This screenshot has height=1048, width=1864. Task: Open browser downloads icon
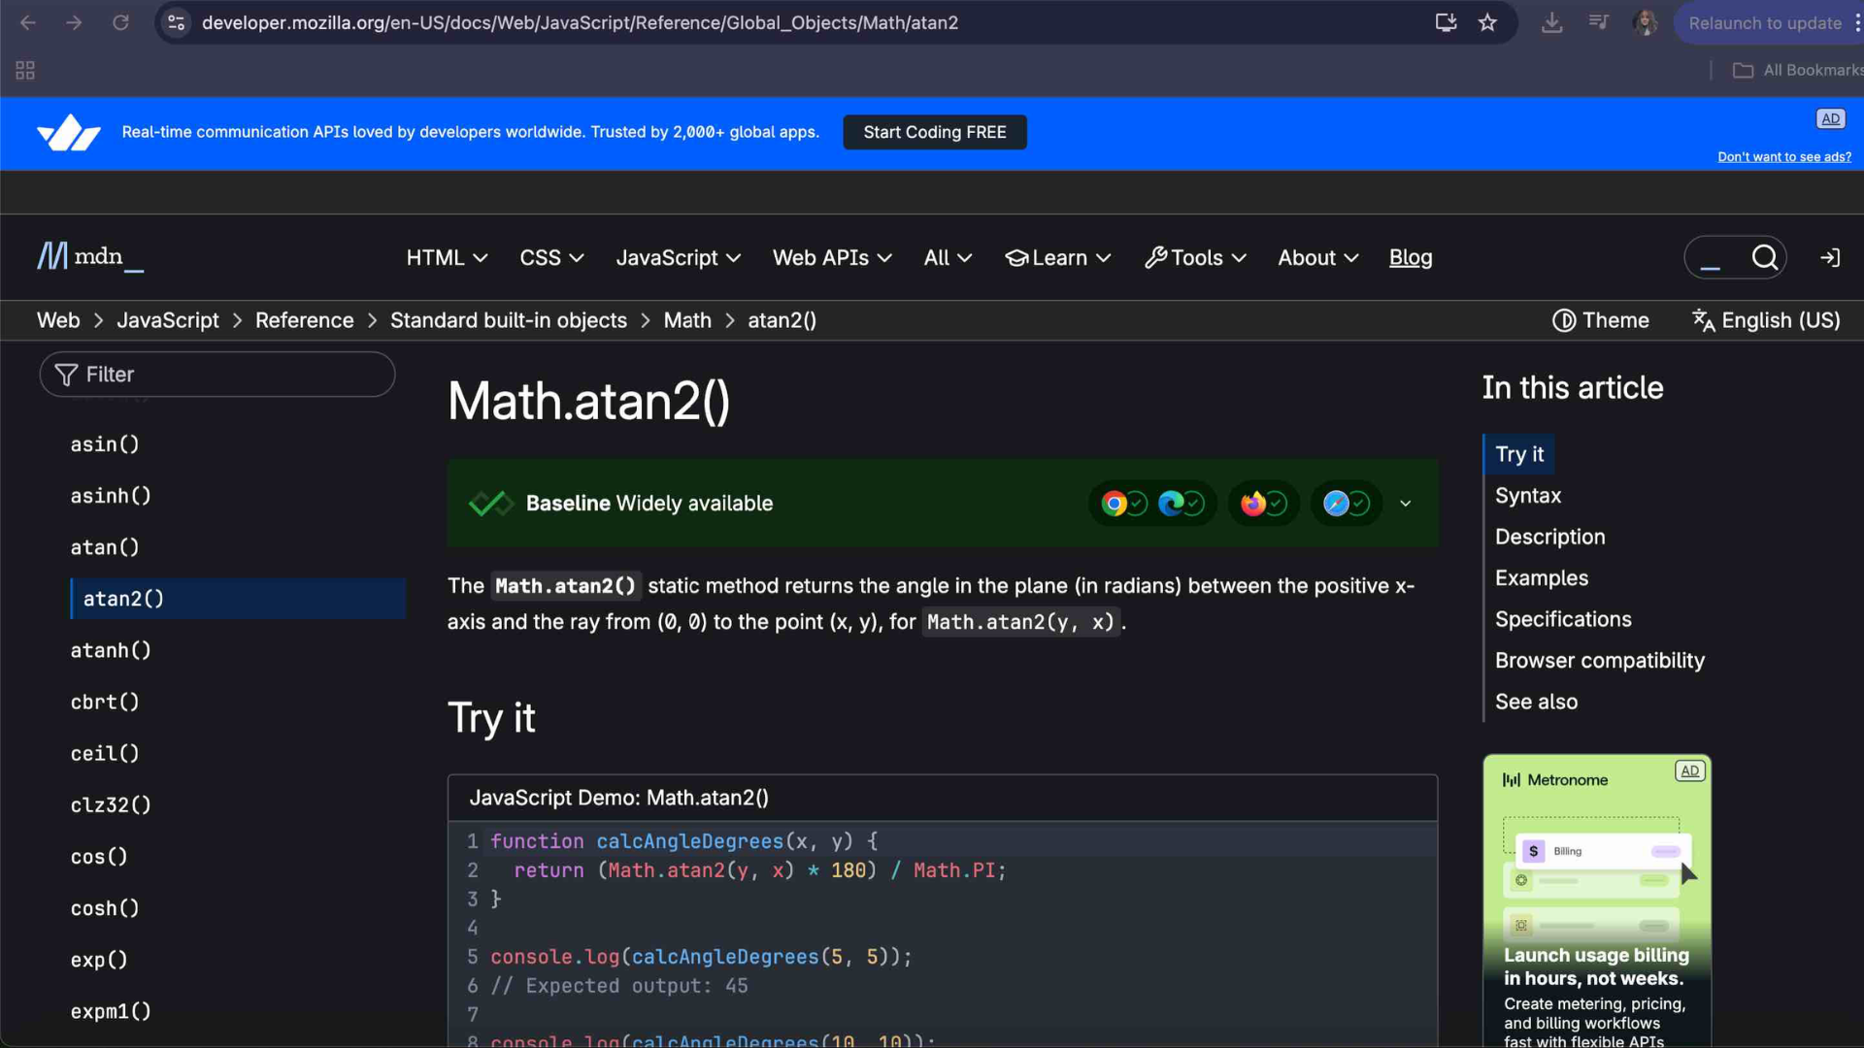point(1551,23)
